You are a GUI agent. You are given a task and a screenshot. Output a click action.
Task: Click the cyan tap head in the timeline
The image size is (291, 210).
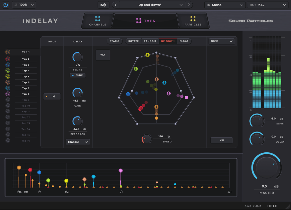[93, 177]
